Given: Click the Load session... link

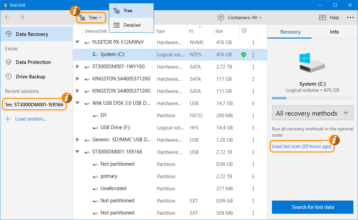Looking at the screenshot, I should point(31,119).
